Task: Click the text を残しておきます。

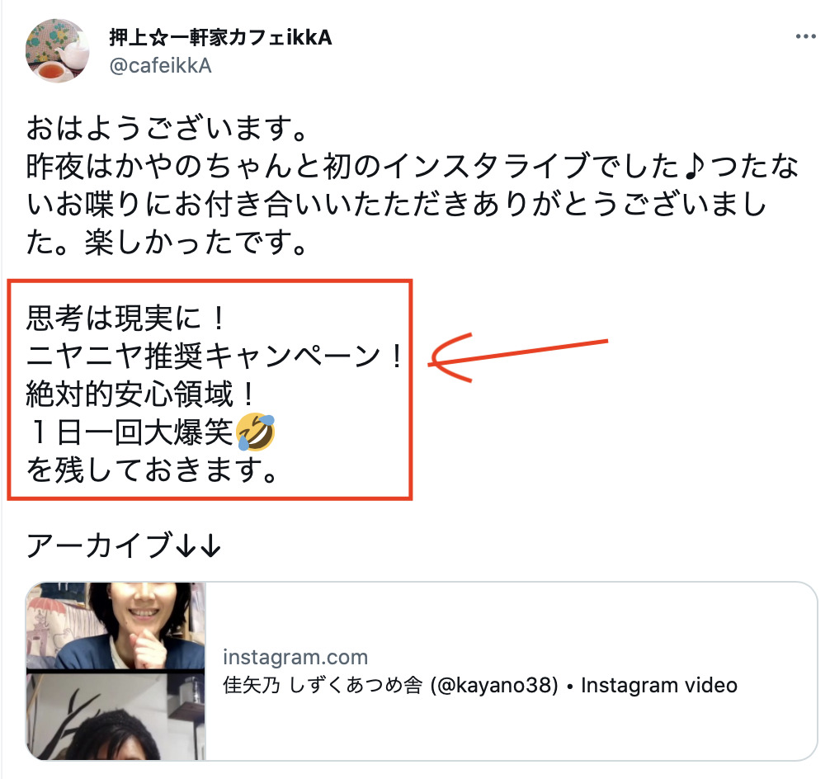Action: pos(153,470)
